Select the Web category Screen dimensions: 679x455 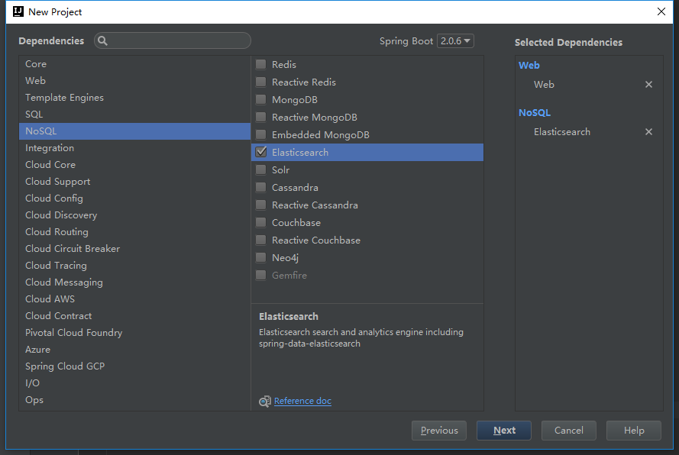pos(134,80)
